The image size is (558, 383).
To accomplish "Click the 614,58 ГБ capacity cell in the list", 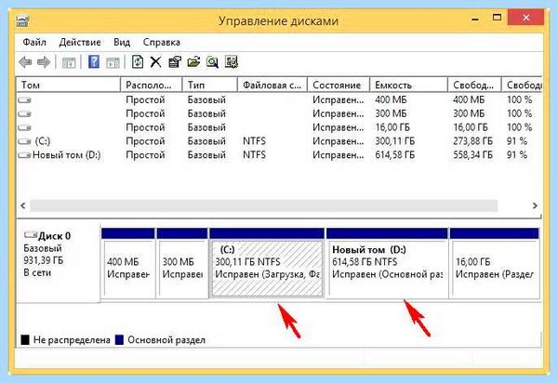I will tap(395, 155).
